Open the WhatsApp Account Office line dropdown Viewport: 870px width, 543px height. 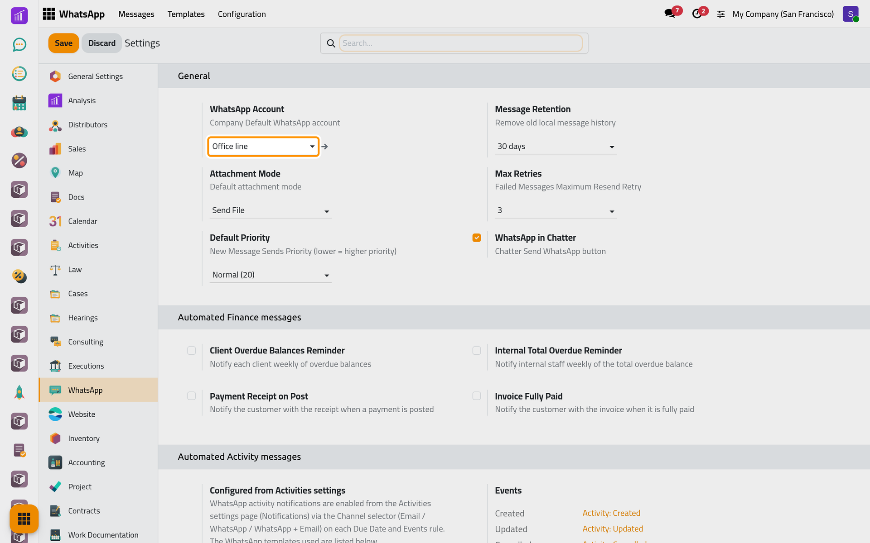pos(263,147)
